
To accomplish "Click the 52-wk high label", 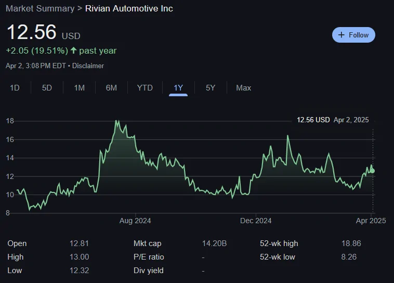I will [279, 243].
